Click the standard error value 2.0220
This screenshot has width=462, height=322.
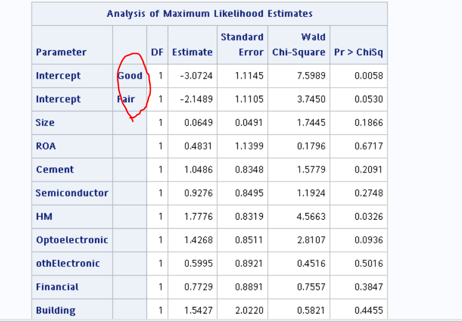pyautogui.click(x=249, y=310)
